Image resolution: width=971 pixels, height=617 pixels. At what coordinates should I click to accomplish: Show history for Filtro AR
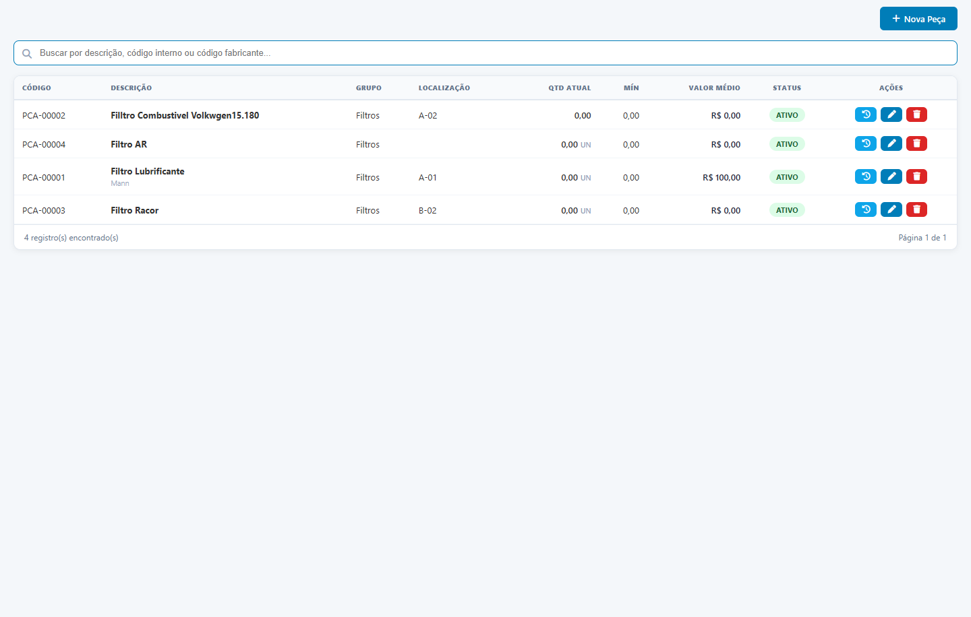(x=866, y=143)
